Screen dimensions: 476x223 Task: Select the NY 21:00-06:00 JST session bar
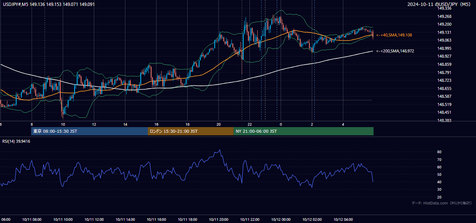tap(304, 131)
